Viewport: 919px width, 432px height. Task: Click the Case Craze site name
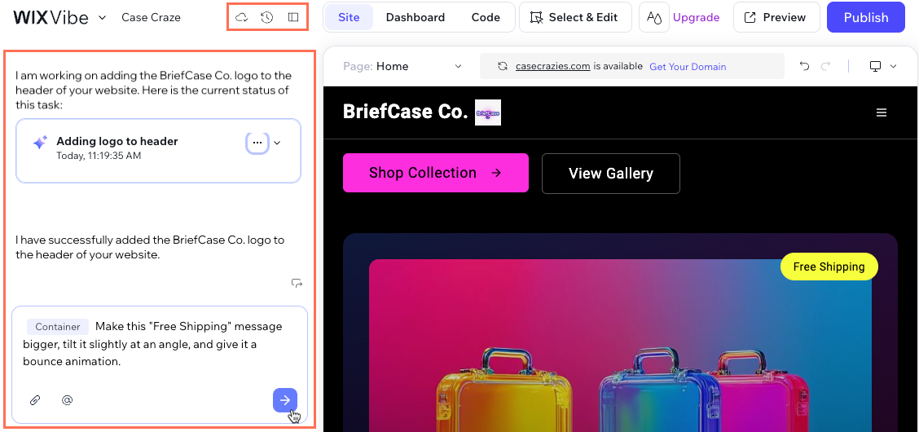point(152,18)
